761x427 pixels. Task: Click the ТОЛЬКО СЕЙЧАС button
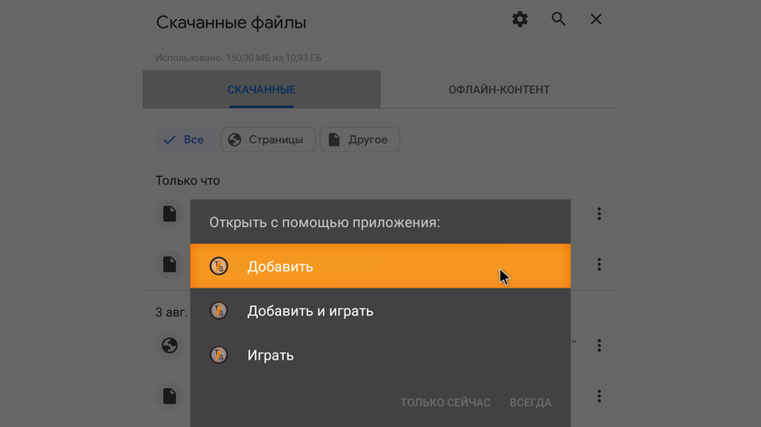[x=445, y=403]
